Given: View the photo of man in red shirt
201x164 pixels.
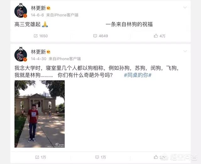Looking at the screenshot, I should [40, 114].
